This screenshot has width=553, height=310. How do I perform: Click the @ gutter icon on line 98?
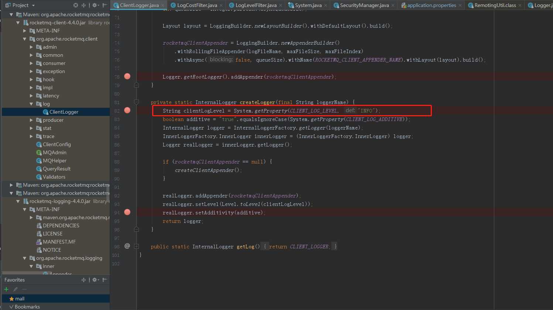tap(127, 246)
